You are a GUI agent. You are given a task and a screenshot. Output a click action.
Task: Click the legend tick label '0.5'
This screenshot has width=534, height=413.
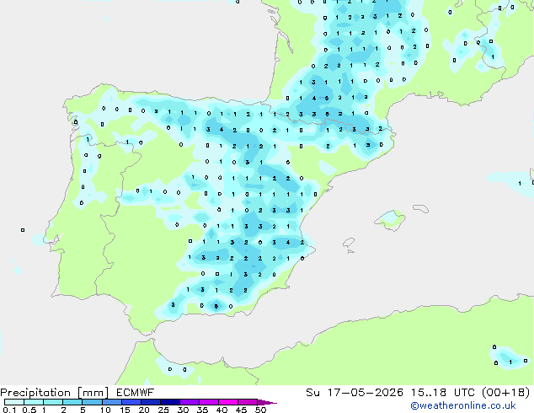click(29, 410)
